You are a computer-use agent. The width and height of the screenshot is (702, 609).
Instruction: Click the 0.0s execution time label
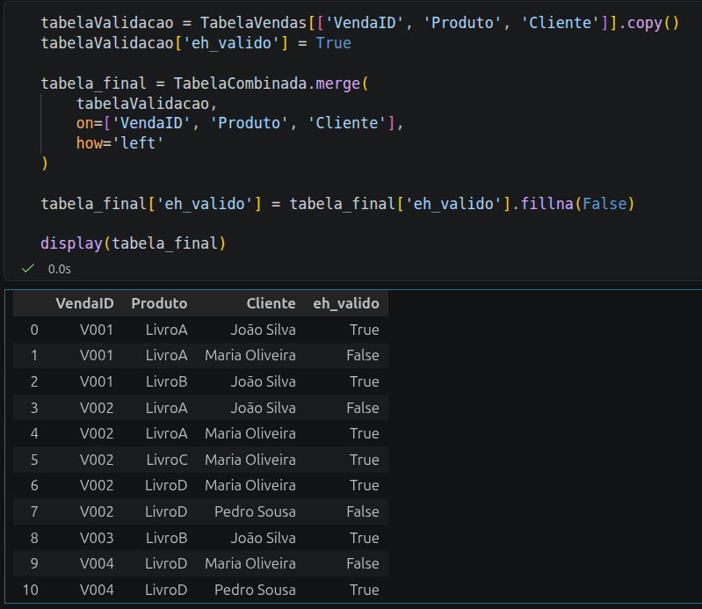point(60,269)
